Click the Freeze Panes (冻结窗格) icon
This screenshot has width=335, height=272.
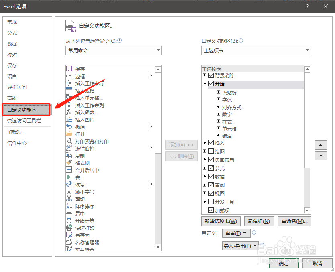tap(69, 148)
